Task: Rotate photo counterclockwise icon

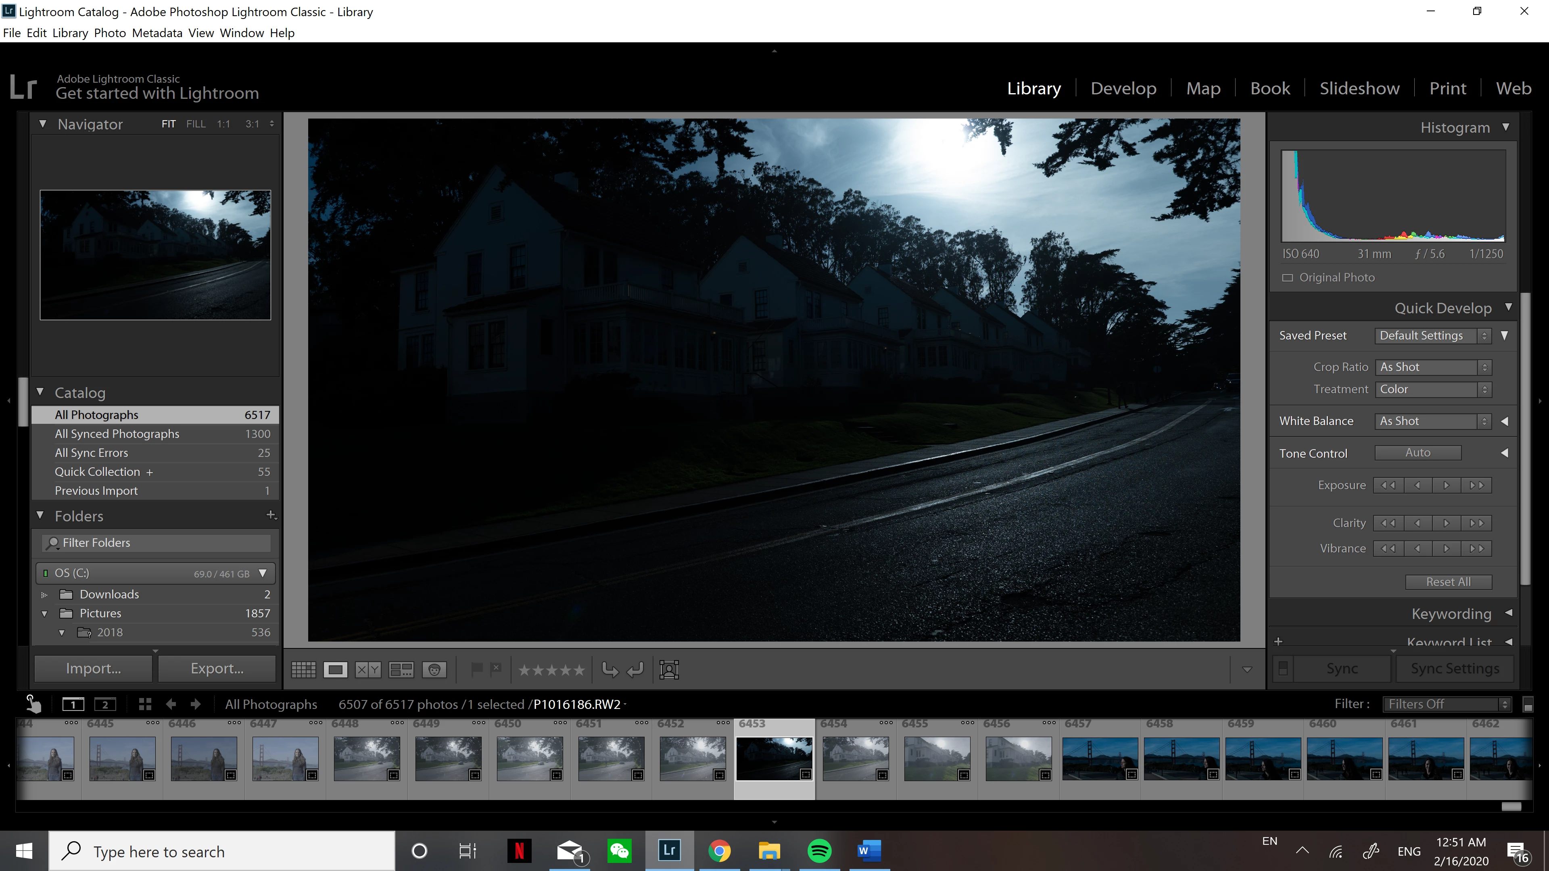Action: click(x=610, y=670)
